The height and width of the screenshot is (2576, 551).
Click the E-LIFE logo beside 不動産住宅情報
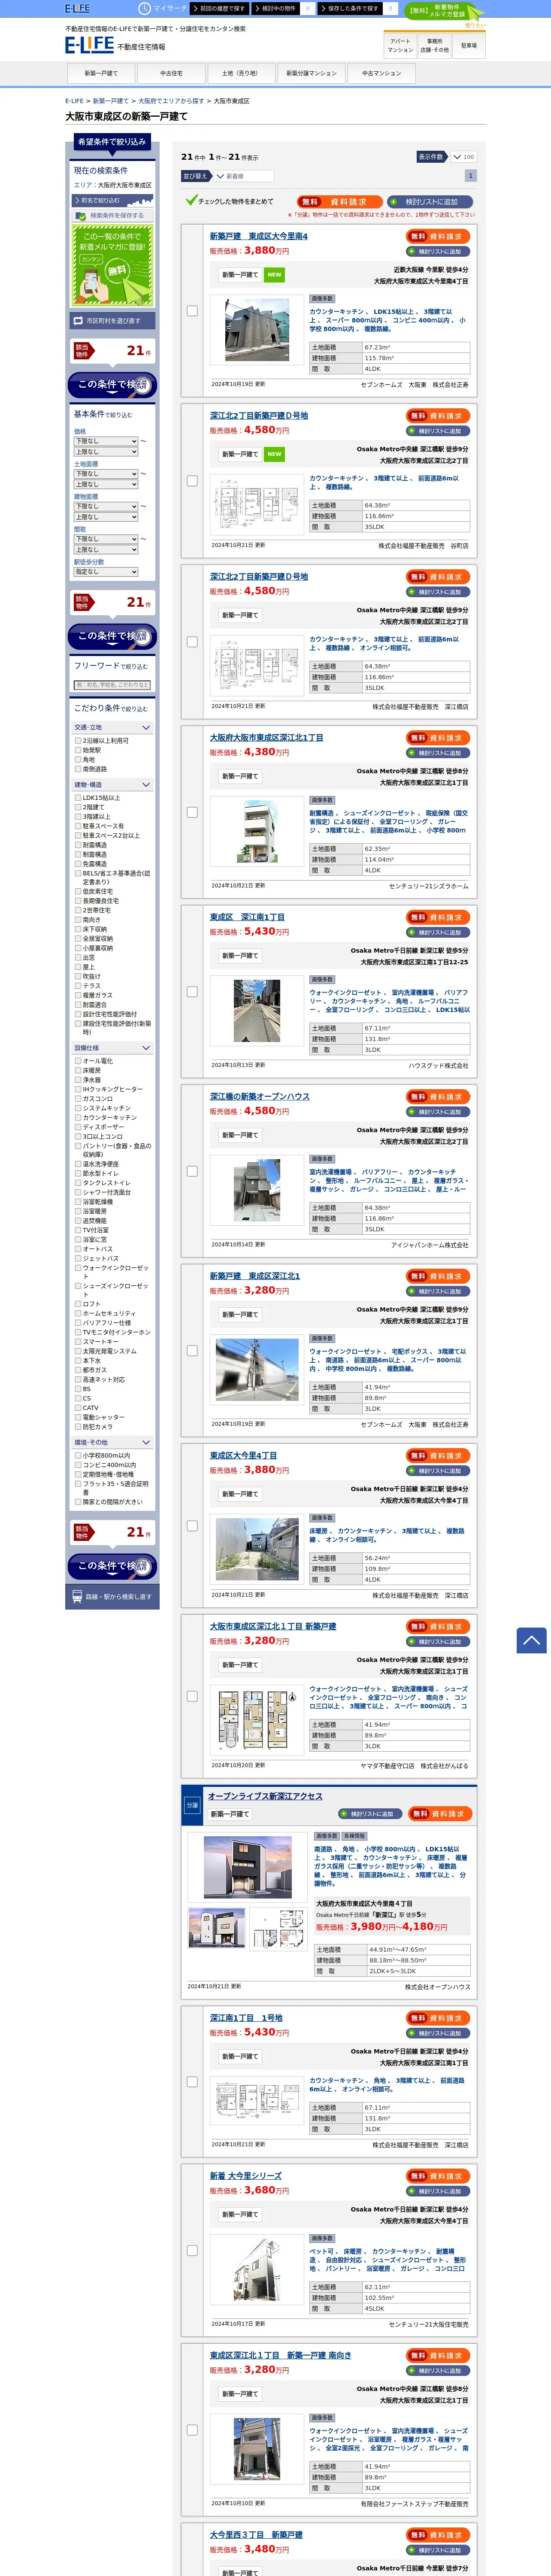tap(89, 45)
